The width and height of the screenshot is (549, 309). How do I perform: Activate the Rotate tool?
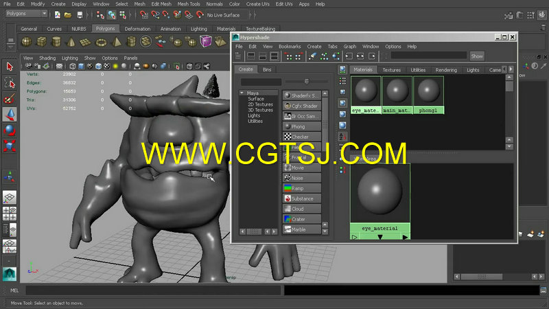click(10, 130)
